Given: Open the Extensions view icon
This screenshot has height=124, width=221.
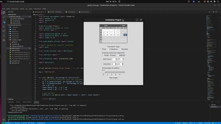Looking at the screenshot, I should [x=4, y=31].
